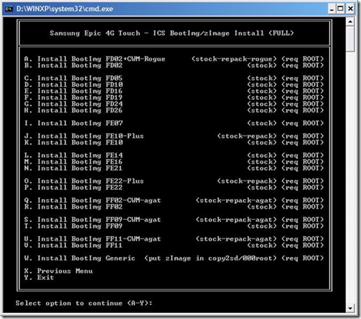Click the header text Samsung Epic 4G Touch

[x=95, y=33]
